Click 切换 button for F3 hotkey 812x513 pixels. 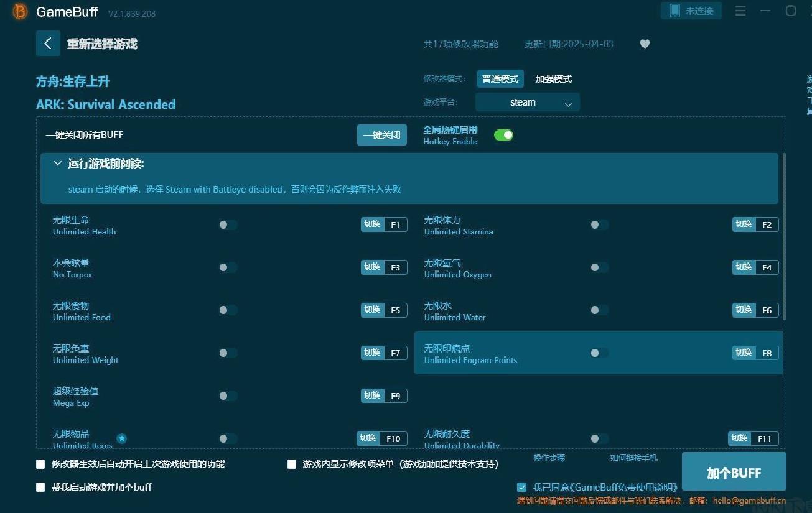pos(372,267)
